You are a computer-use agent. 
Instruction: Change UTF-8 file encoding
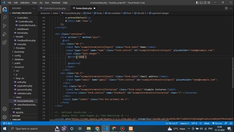(194, 123)
